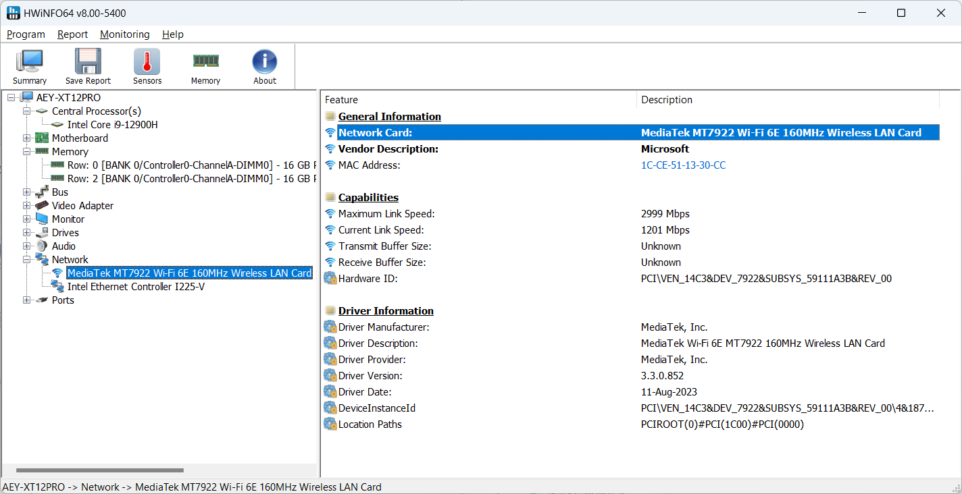Screen dimensions: 962x494
Task: Click the folder icon beside Capabilities header
Action: tap(330, 198)
